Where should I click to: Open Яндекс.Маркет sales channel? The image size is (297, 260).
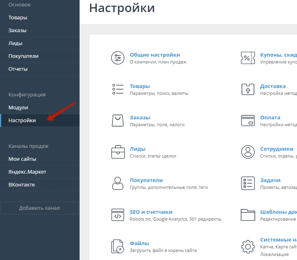[x=27, y=172]
